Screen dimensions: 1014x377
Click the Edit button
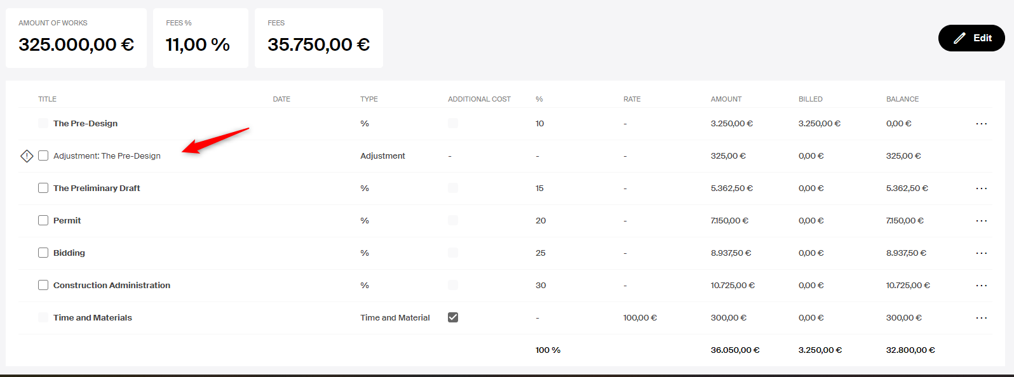tap(971, 38)
